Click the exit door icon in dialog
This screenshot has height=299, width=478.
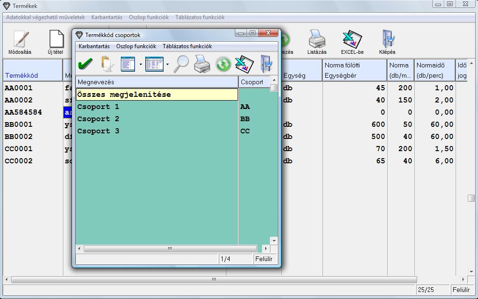point(266,64)
